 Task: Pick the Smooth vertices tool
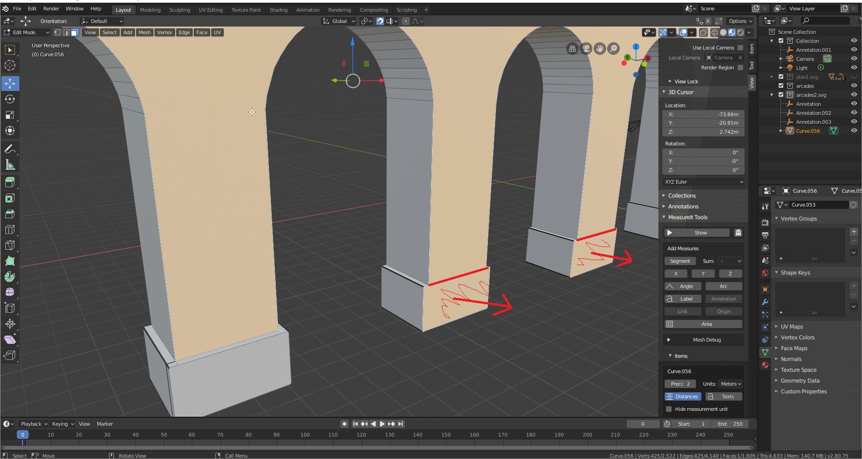10,292
